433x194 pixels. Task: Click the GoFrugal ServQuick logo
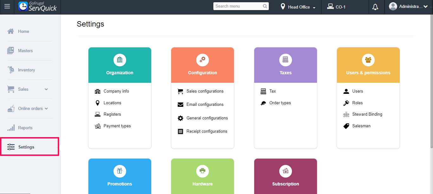[38, 7]
